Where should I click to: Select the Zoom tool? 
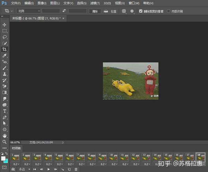point(5,142)
